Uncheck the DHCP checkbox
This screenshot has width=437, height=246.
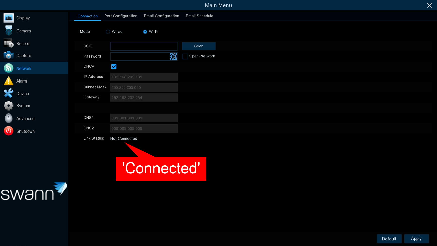[x=114, y=67]
